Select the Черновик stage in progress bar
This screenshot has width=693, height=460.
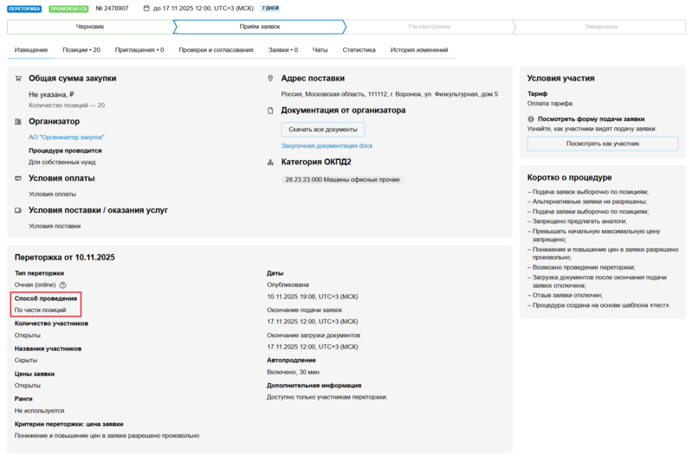click(90, 27)
